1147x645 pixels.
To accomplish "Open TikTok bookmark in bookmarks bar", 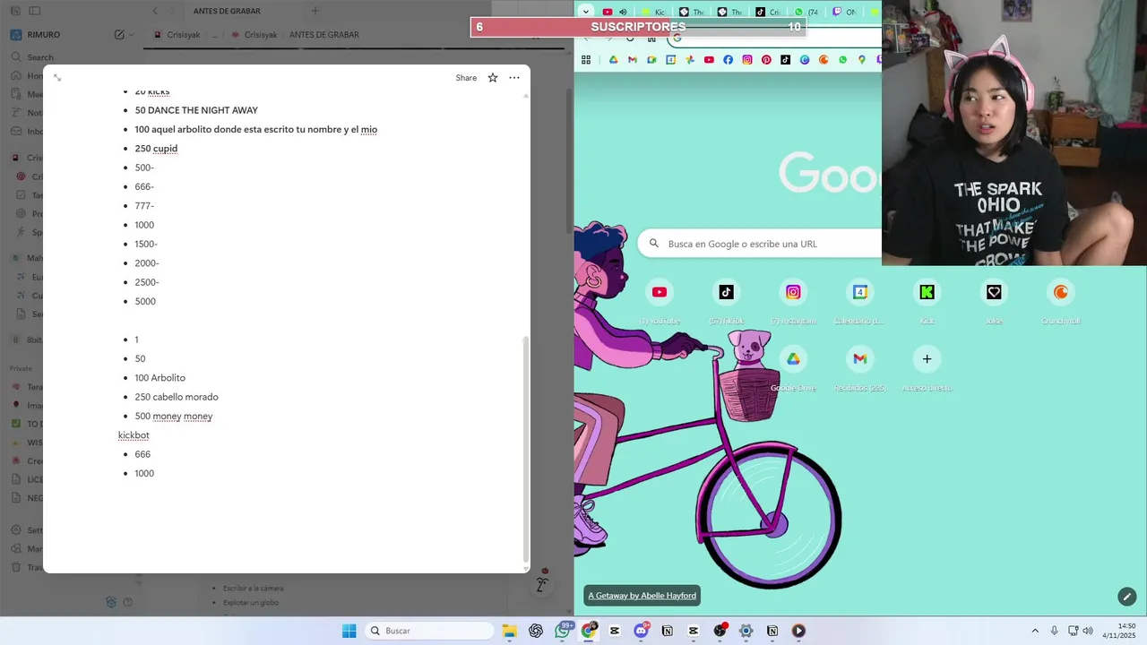I will pyautogui.click(x=785, y=60).
